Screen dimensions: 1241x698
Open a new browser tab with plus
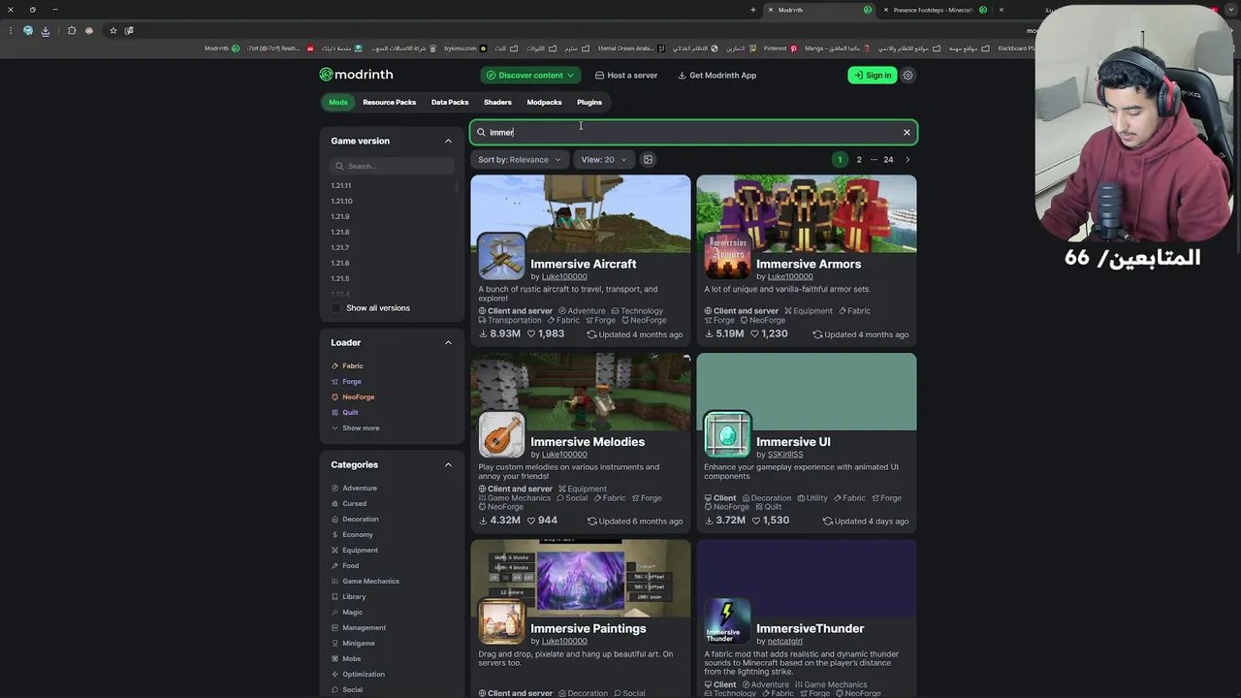click(x=753, y=10)
